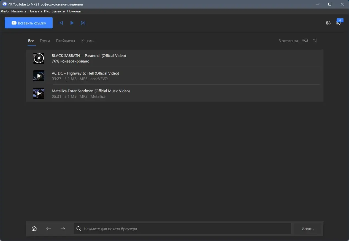Viewport: 349px width, 241px height.
Task: Click the Вставить ссылку button
Action: (29, 23)
